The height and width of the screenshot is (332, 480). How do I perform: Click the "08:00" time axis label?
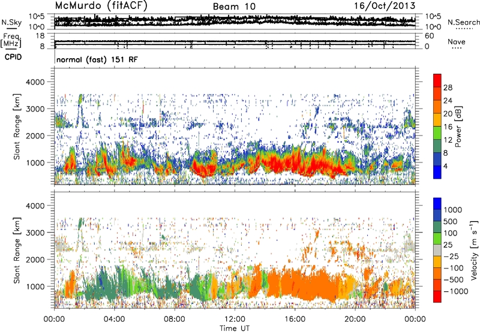(175, 319)
